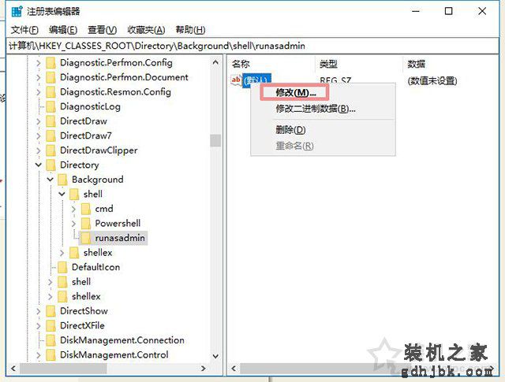Select the Diagnostic.Perfmon.Config folder icon
The width and height of the screenshot is (505, 382).
click(50, 63)
